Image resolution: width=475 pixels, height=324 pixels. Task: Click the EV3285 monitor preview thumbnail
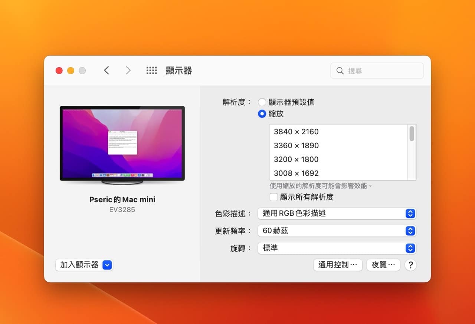(x=122, y=145)
